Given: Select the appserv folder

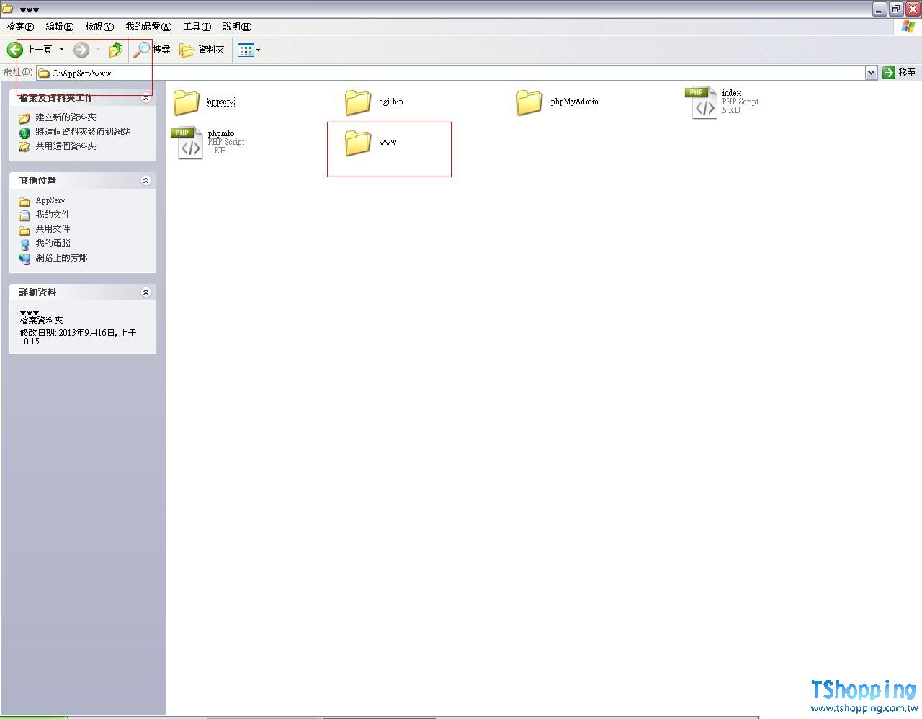Looking at the screenshot, I should [187, 102].
